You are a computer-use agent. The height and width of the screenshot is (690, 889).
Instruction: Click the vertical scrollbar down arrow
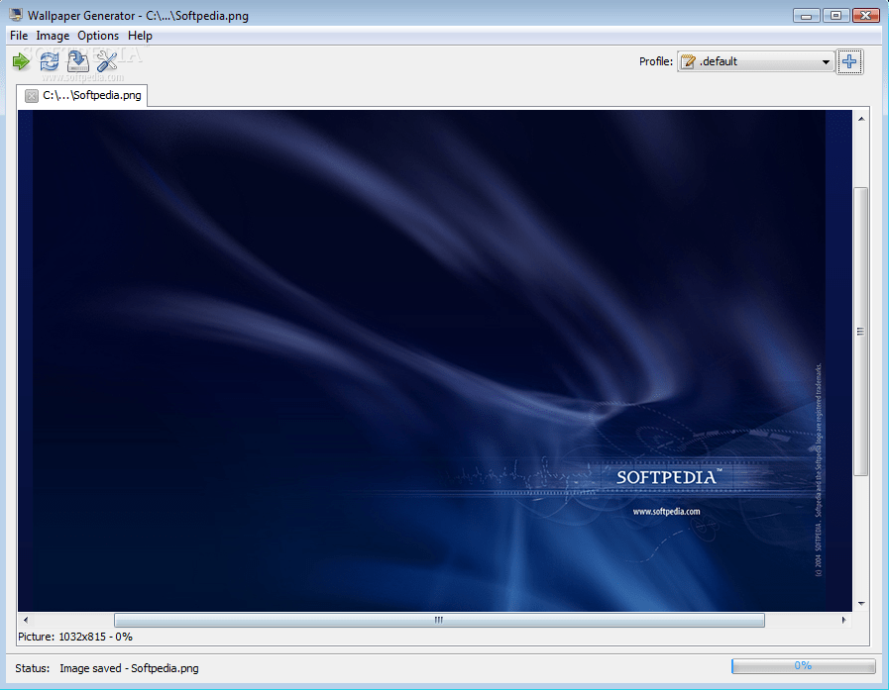click(861, 602)
